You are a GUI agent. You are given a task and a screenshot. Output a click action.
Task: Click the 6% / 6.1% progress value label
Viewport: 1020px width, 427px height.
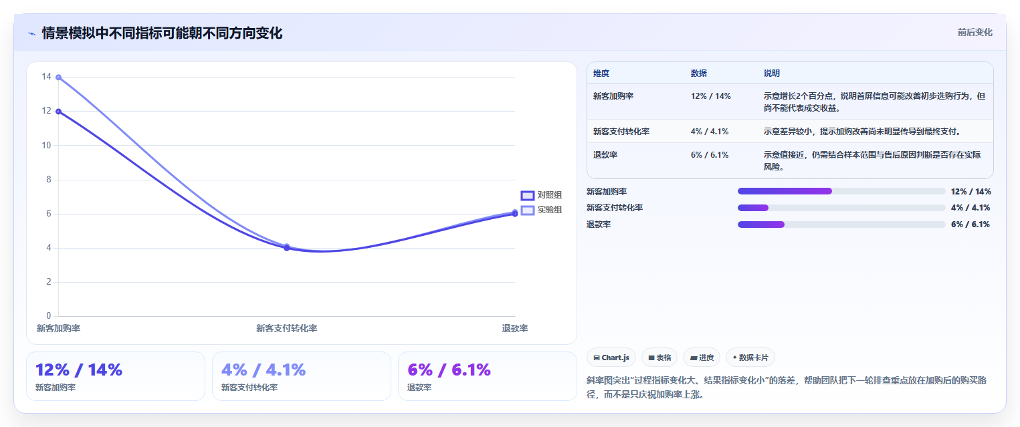[971, 225]
